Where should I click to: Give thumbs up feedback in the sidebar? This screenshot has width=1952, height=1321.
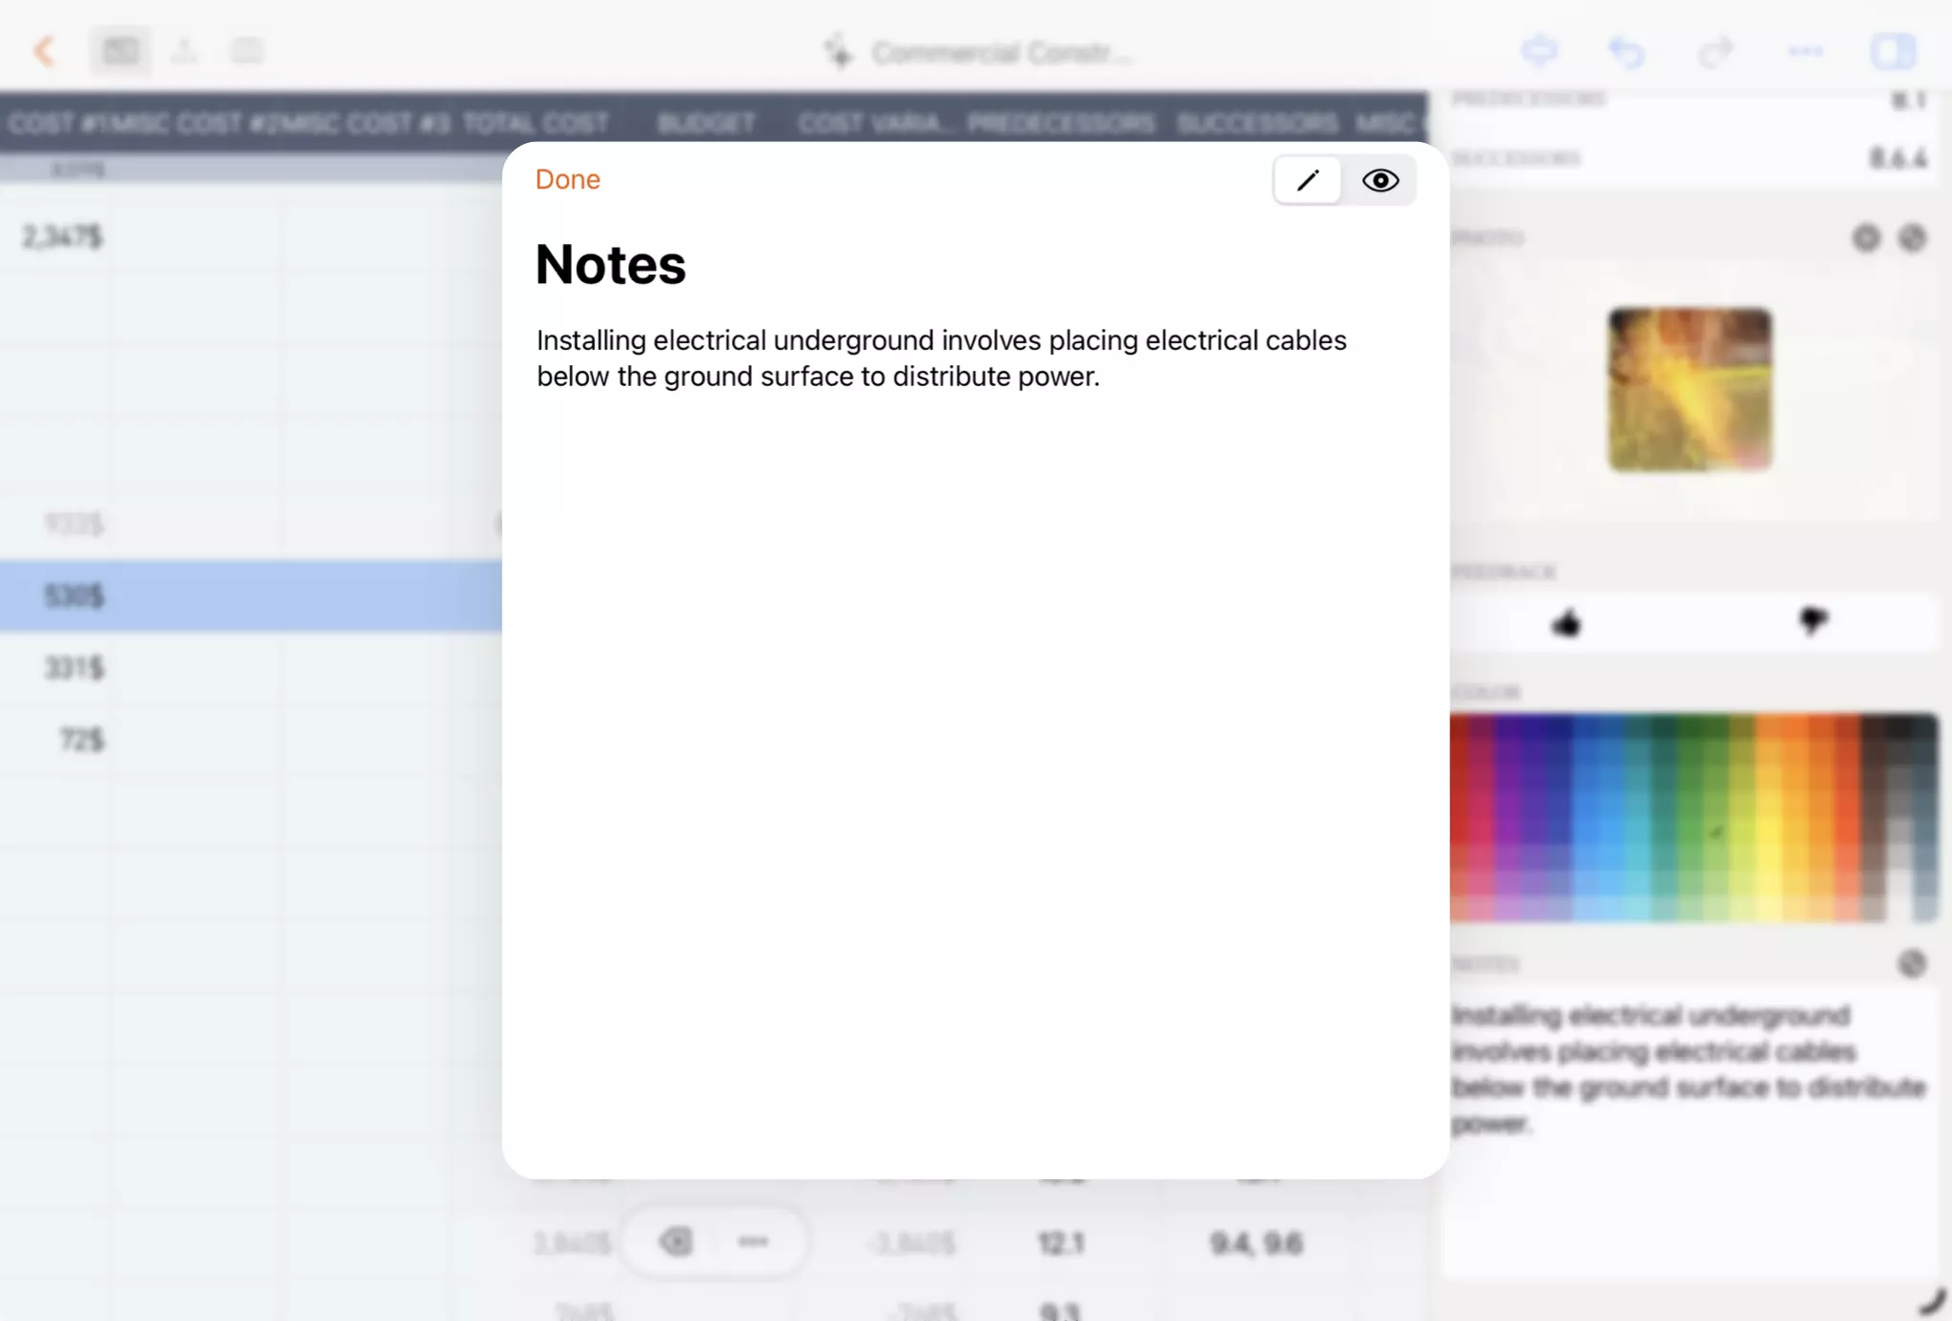coord(1566,621)
